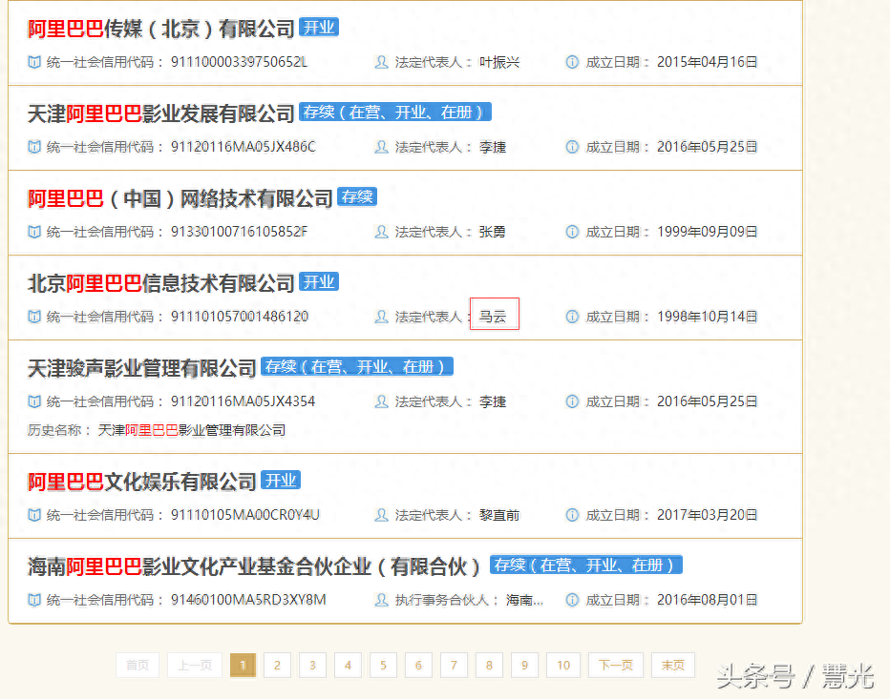Go to 下一页 next page
The width and height of the screenshot is (890, 699).
click(x=616, y=665)
